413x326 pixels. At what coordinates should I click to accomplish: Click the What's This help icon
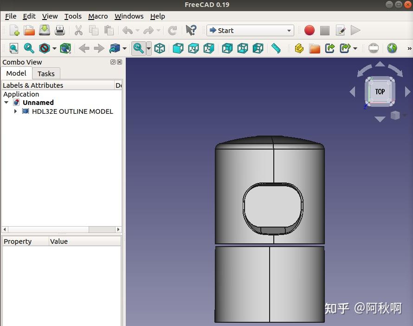tap(191, 31)
